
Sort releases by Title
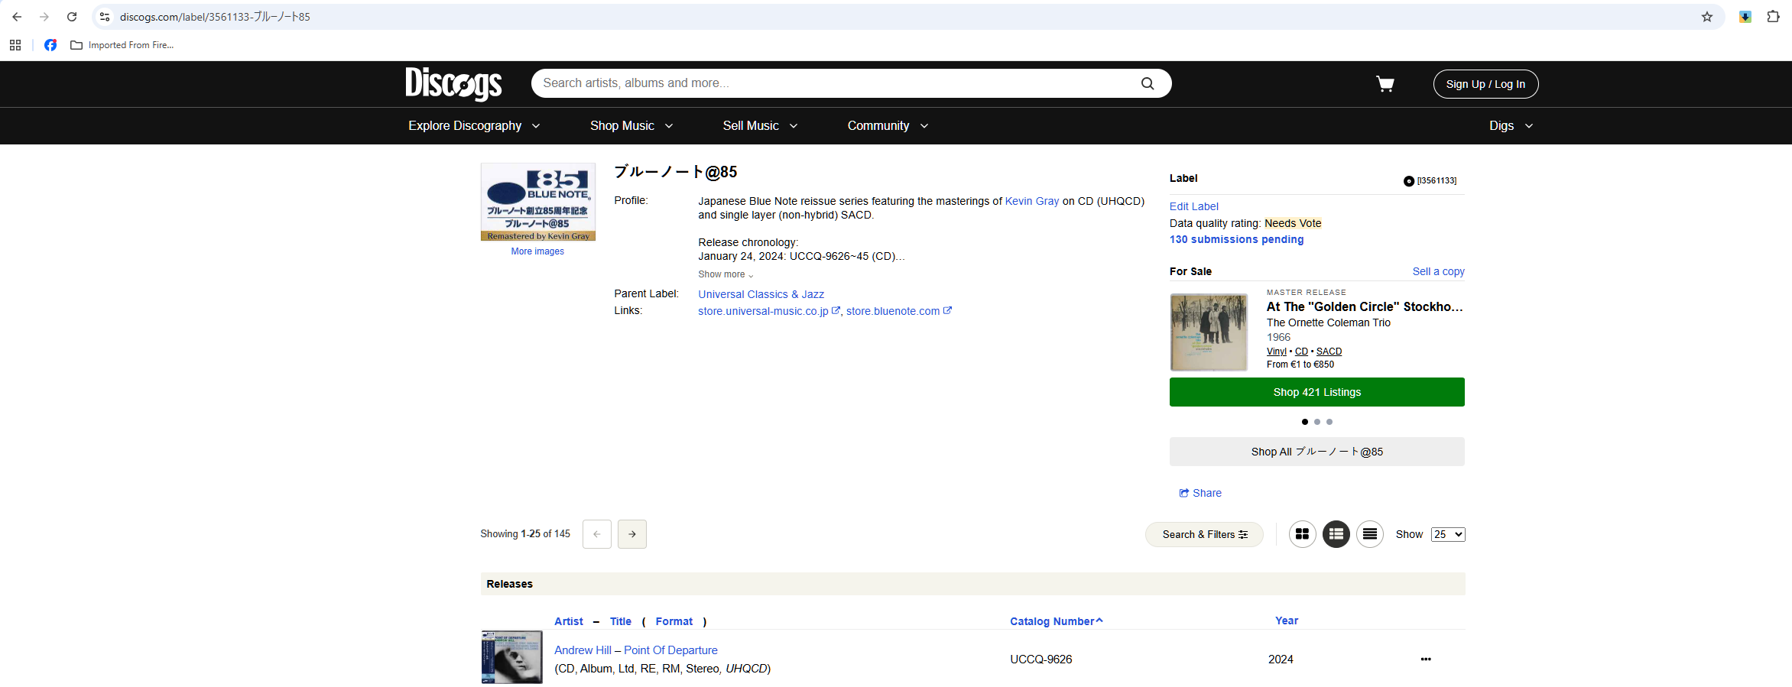[x=621, y=621]
